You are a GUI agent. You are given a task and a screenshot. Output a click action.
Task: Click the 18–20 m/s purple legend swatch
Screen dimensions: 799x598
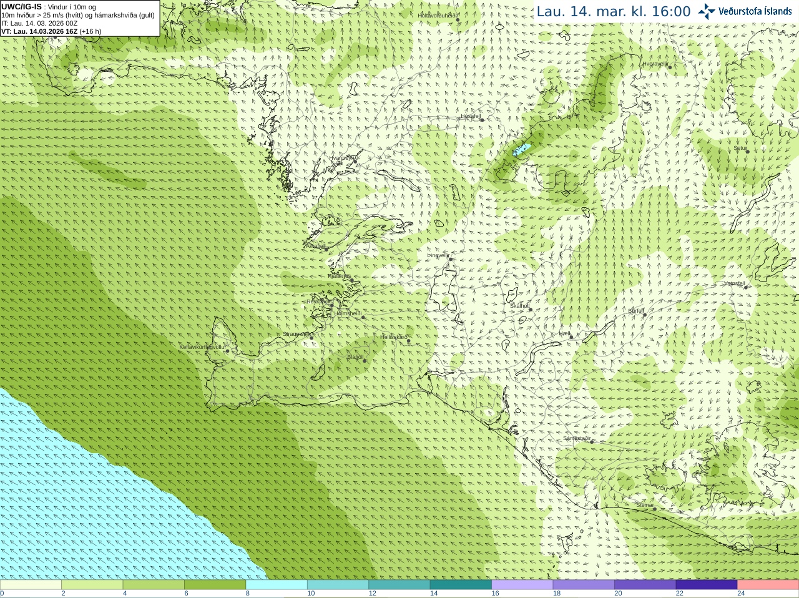pos(584,585)
